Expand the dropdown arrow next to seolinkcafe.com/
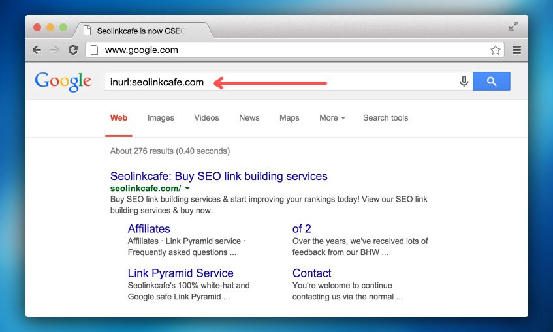 [187, 189]
